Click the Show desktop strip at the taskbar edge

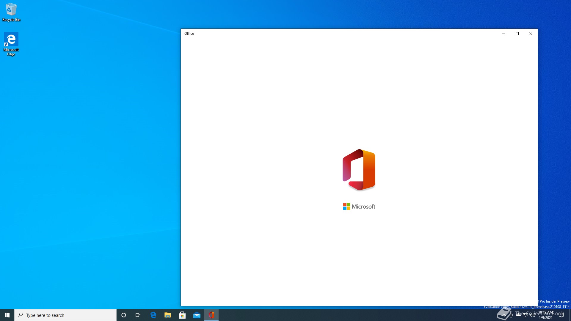pos(570,315)
